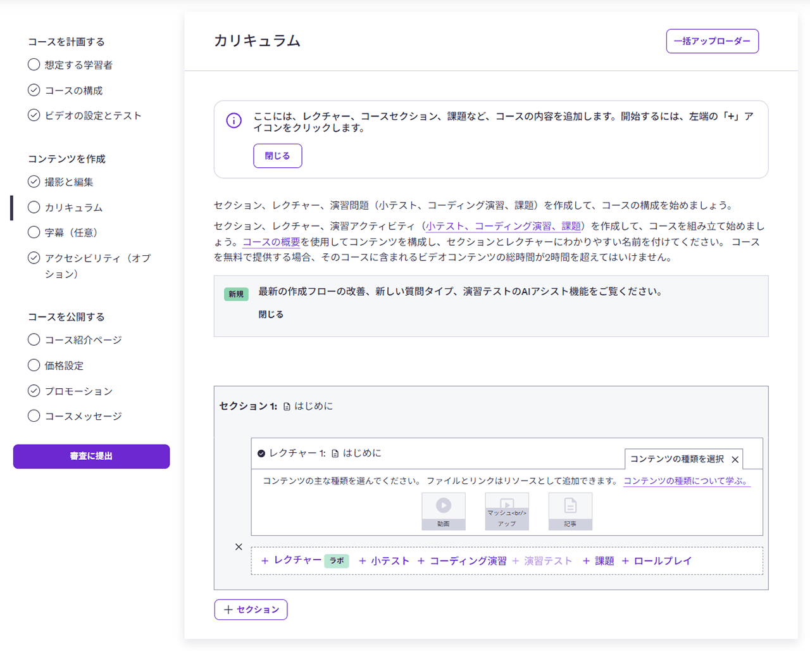810x651 pixels.
Task: Click 閉じる in the info box
Action: (x=277, y=155)
